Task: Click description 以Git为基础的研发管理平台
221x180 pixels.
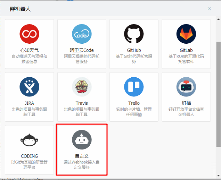Action: pos(29,165)
